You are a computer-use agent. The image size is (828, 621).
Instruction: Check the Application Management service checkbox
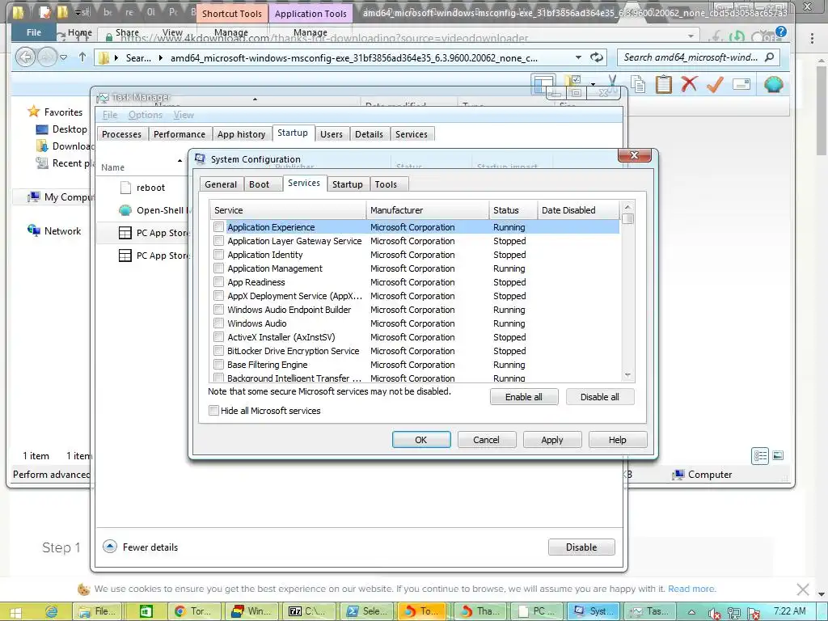coord(218,268)
